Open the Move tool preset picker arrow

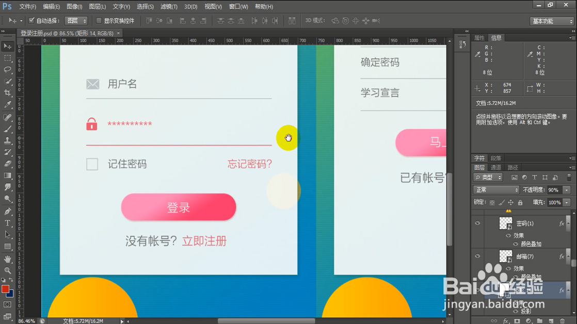21,21
